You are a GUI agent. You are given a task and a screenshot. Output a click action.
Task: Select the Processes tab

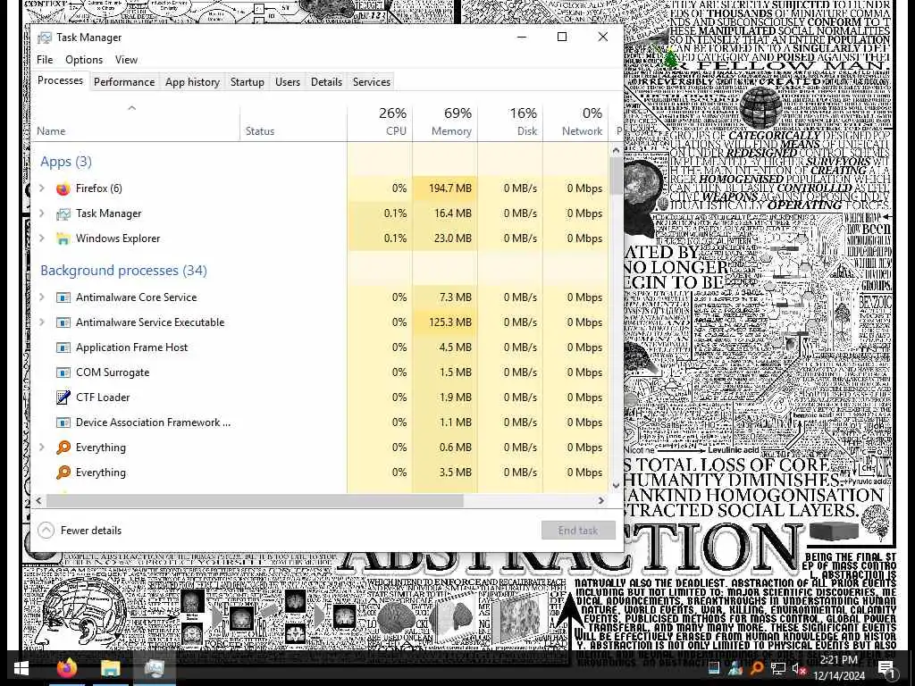[60, 81]
